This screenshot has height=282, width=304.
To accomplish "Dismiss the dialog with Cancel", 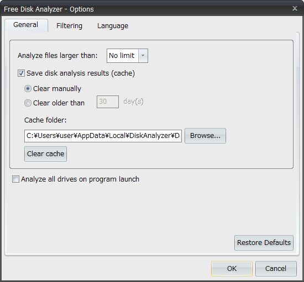I will 276,269.
